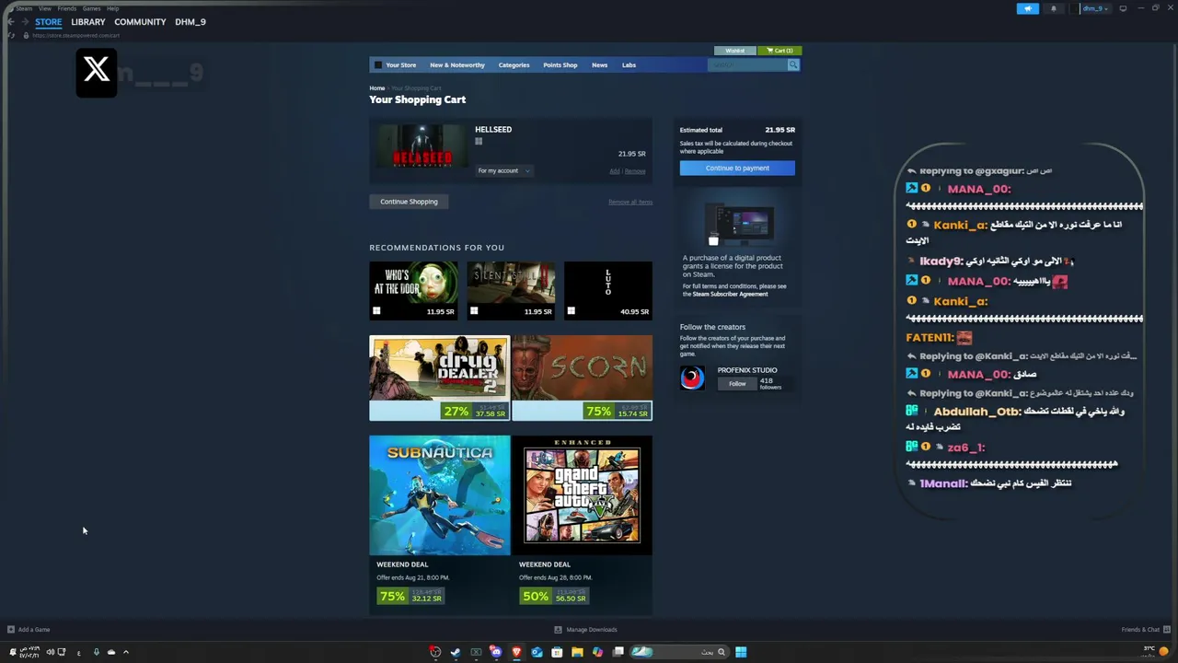Open the HELLSEED game thumbnail

(x=422, y=146)
